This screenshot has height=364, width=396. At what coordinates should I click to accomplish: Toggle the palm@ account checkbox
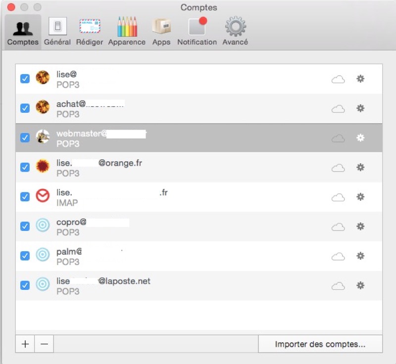pyautogui.click(x=25, y=256)
